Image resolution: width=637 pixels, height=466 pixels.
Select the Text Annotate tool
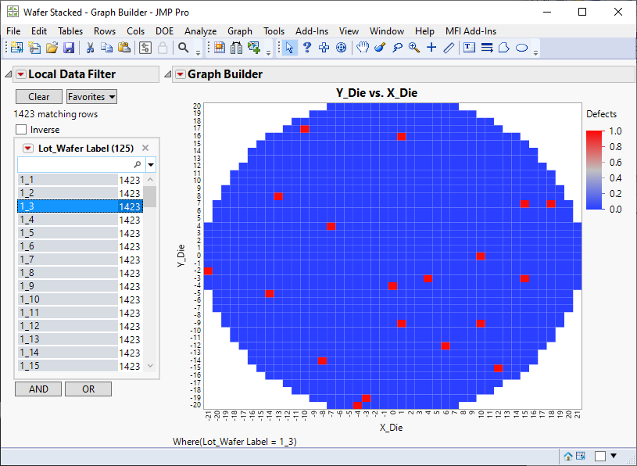tap(470, 48)
